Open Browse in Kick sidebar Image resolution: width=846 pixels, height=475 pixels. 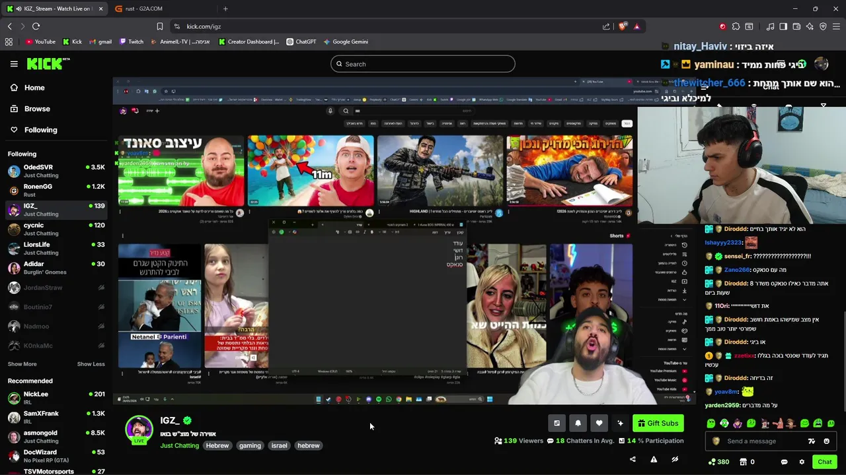click(x=56, y=109)
